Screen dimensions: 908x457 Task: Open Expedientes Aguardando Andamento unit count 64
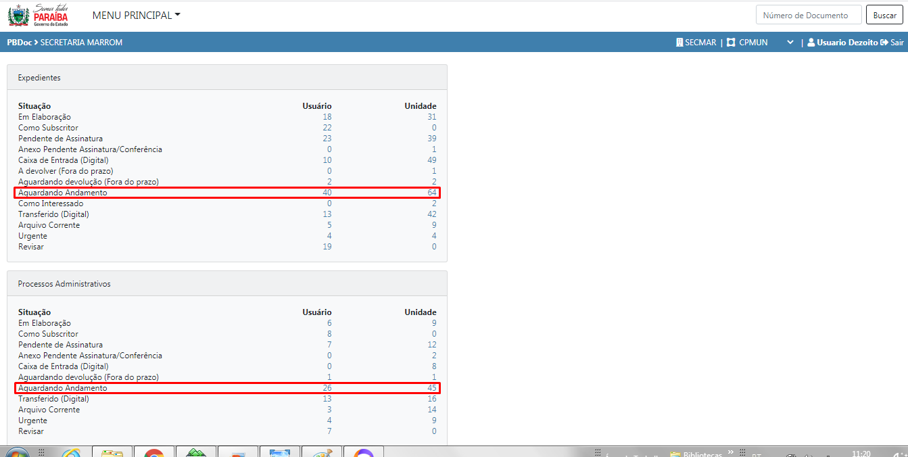(431, 193)
